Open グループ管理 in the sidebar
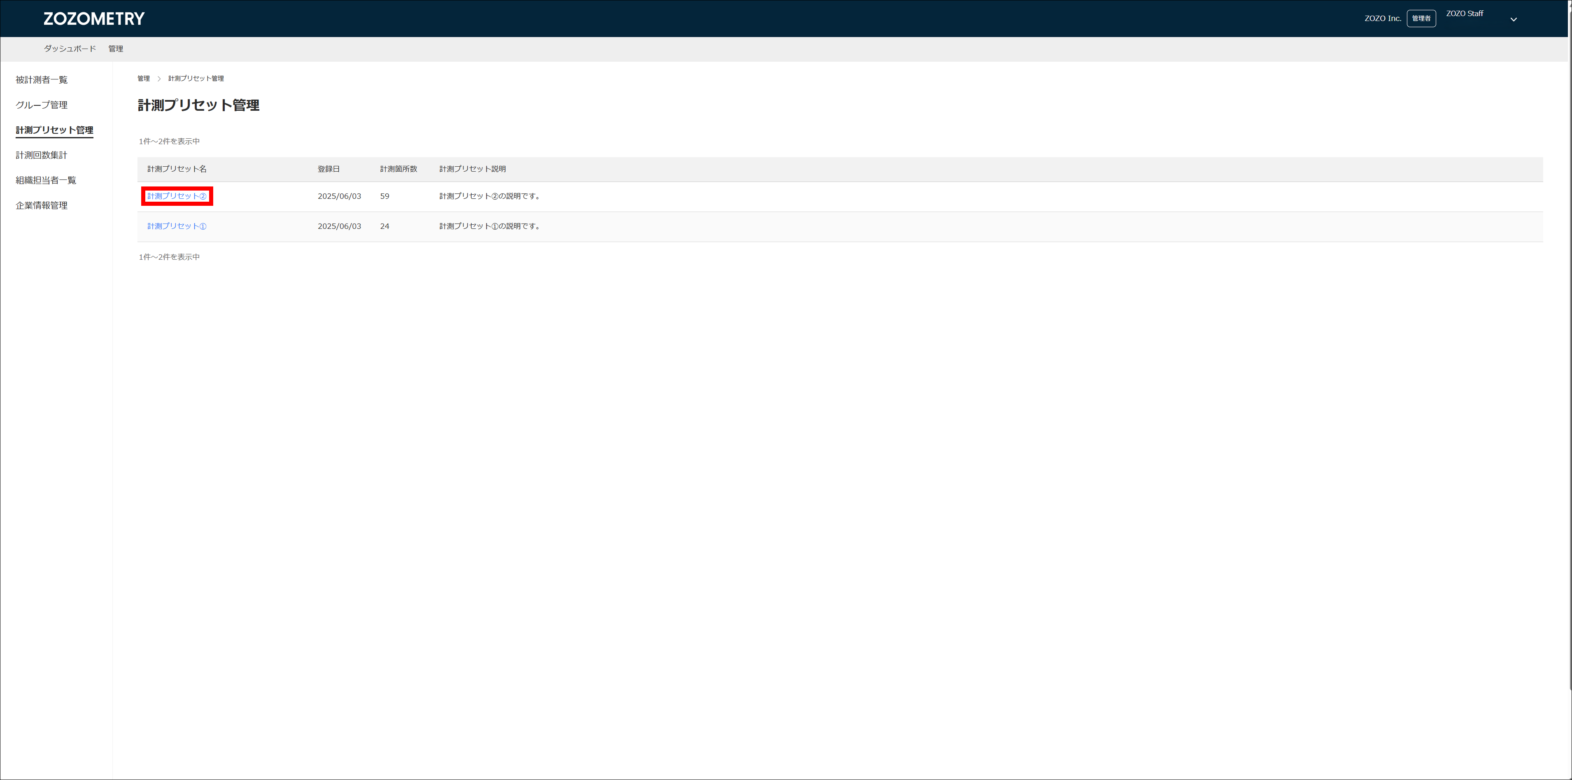This screenshot has height=780, width=1572. [42, 105]
